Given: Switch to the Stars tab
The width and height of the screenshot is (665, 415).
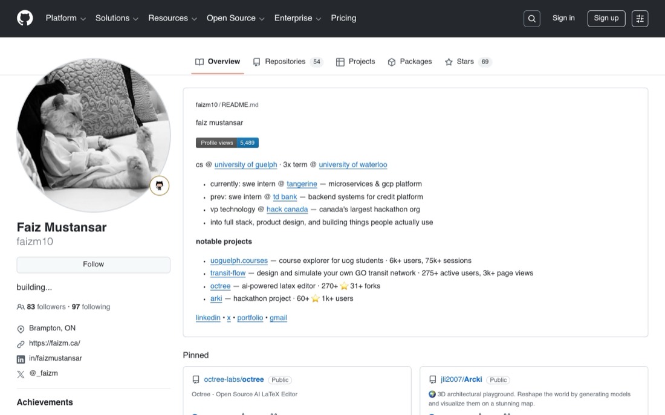Looking at the screenshot, I should (468, 62).
